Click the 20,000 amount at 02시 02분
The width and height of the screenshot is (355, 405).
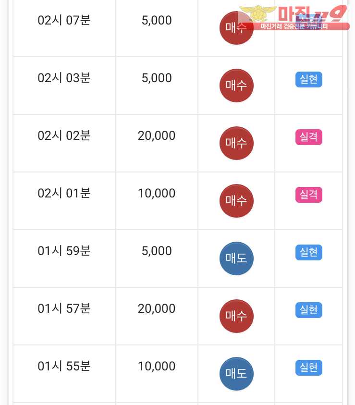157,136
